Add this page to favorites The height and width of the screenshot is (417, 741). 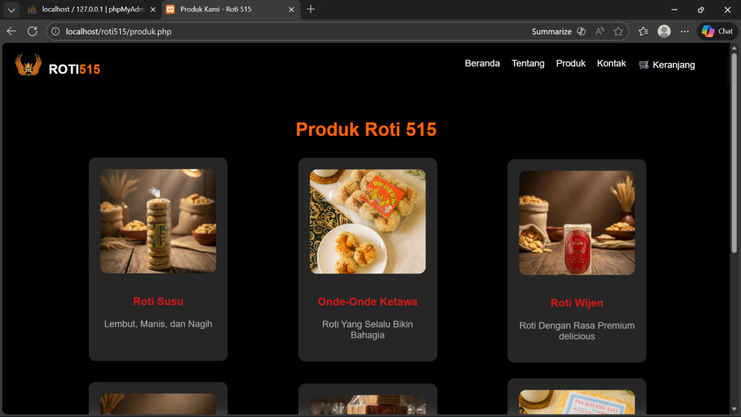[x=618, y=31]
